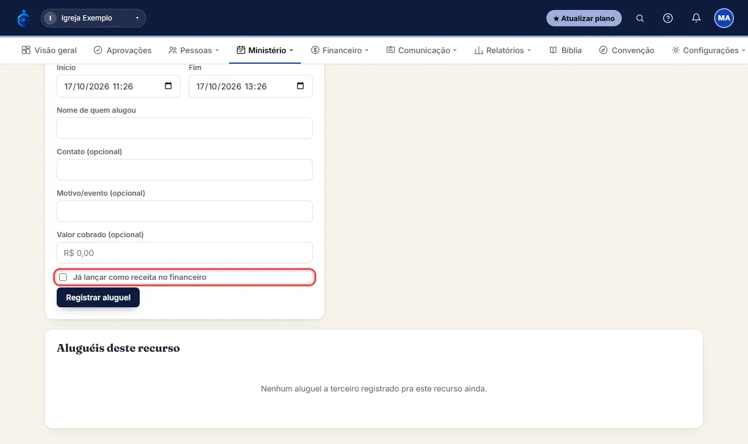The image size is (748, 444).
Task: Go to Visão geral
Action: coord(49,50)
